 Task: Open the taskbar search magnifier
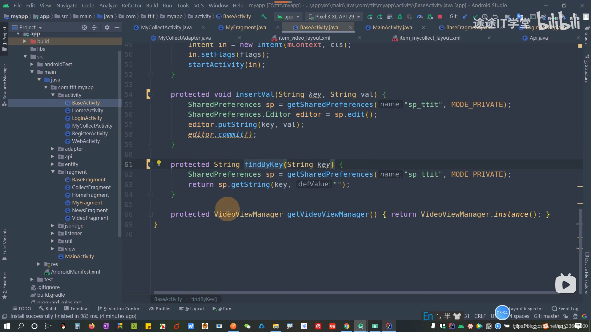(21, 326)
